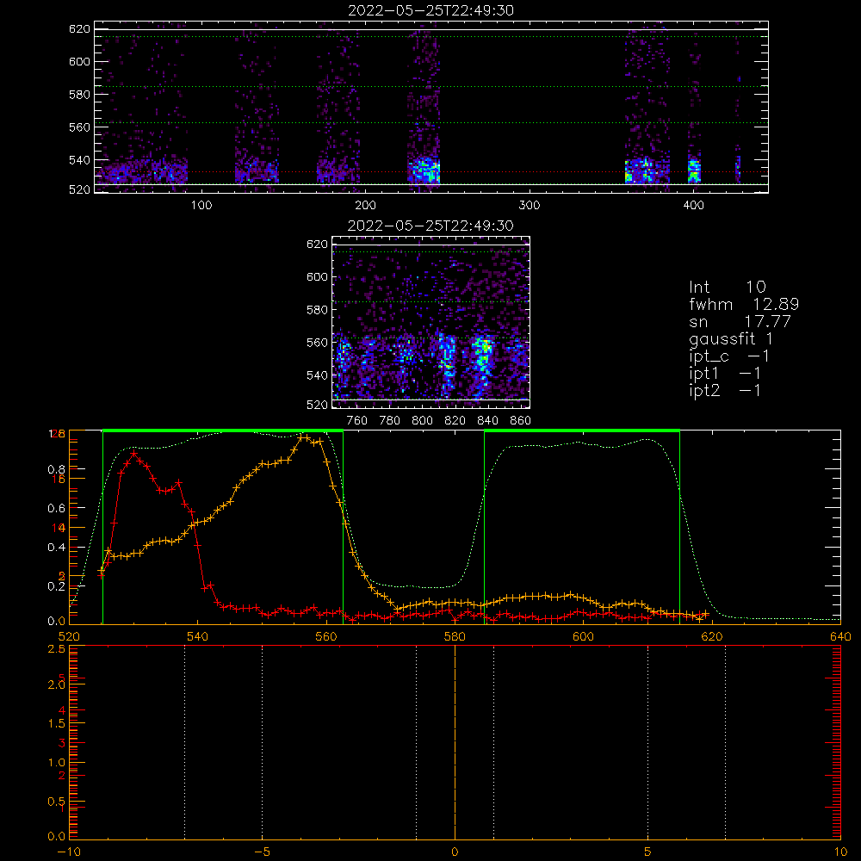Click y-axis label 600 on top spectrogram
This screenshot has width=861, height=861.
coord(79,61)
